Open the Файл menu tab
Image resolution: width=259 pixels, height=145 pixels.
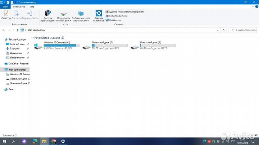pos(5,7)
